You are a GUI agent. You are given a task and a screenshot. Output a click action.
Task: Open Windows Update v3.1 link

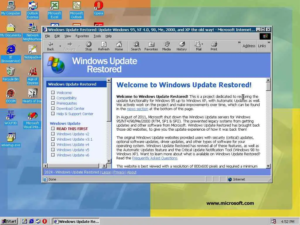pyautogui.click(x=75, y=139)
